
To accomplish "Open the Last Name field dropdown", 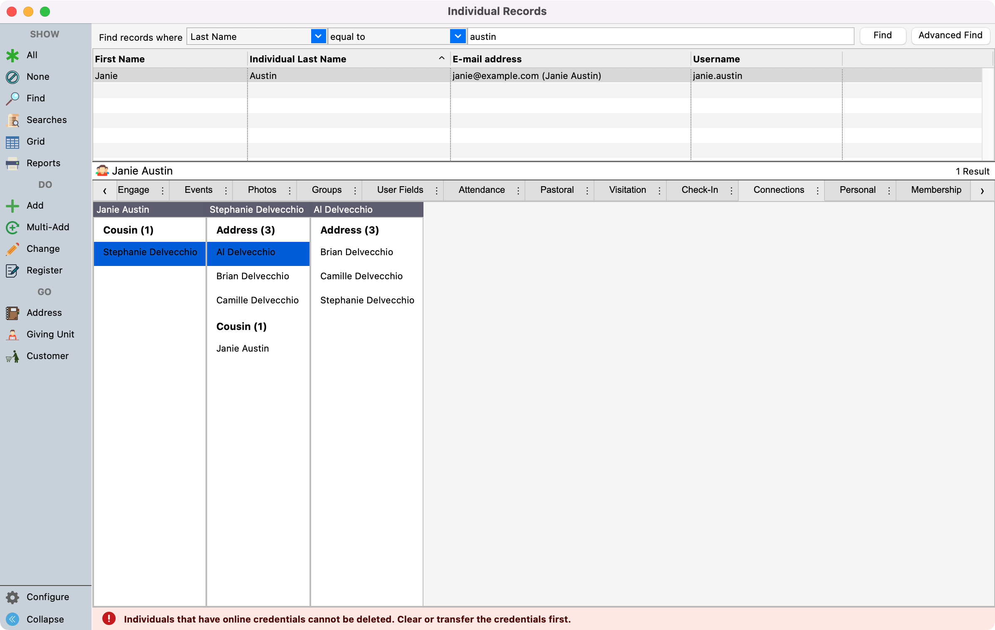I will [318, 37].
